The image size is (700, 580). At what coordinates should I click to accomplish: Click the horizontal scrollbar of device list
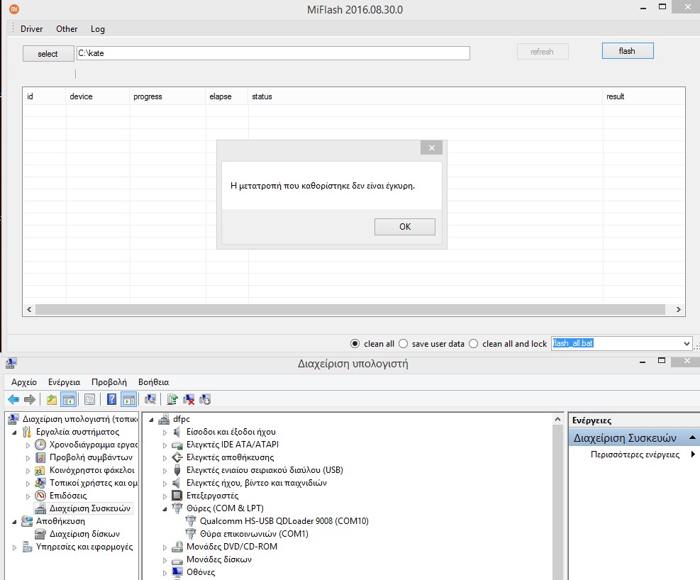pyautogui.click(x=351, y=310)
